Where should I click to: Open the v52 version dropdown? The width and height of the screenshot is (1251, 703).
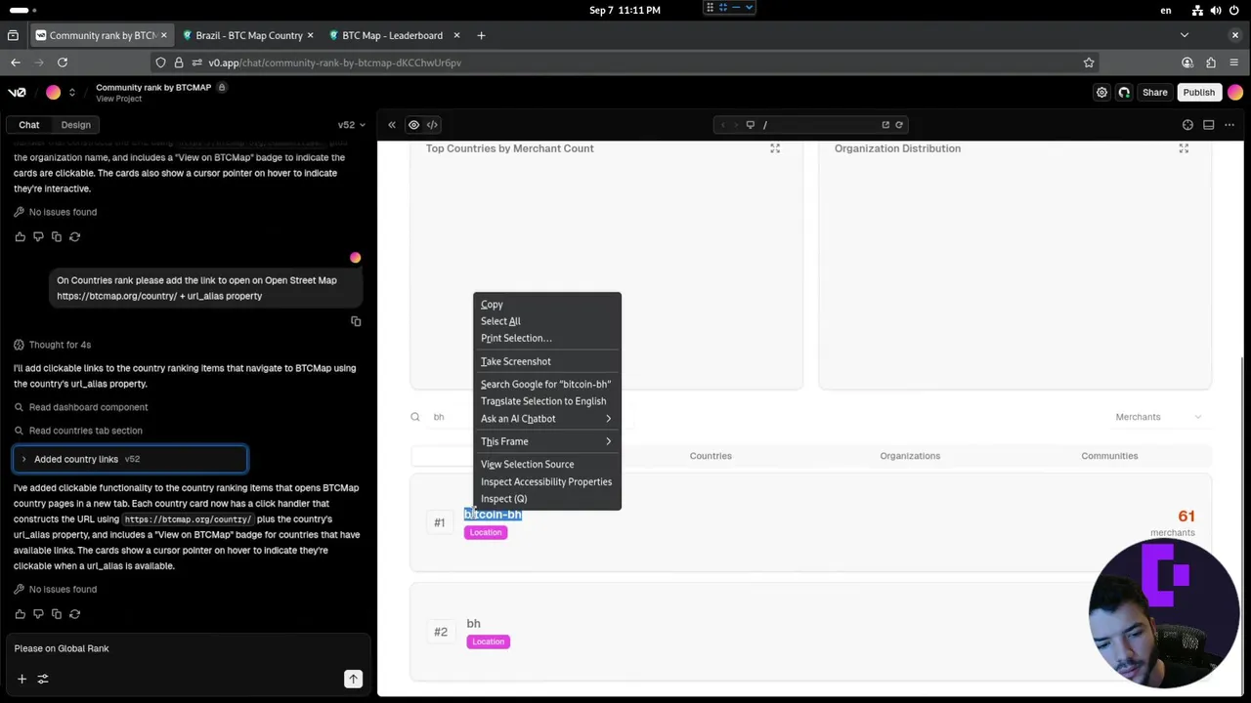(351, 125)
